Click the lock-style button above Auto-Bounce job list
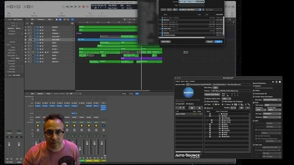The height and width of the screenshot is (165, 294). [199, 108]
